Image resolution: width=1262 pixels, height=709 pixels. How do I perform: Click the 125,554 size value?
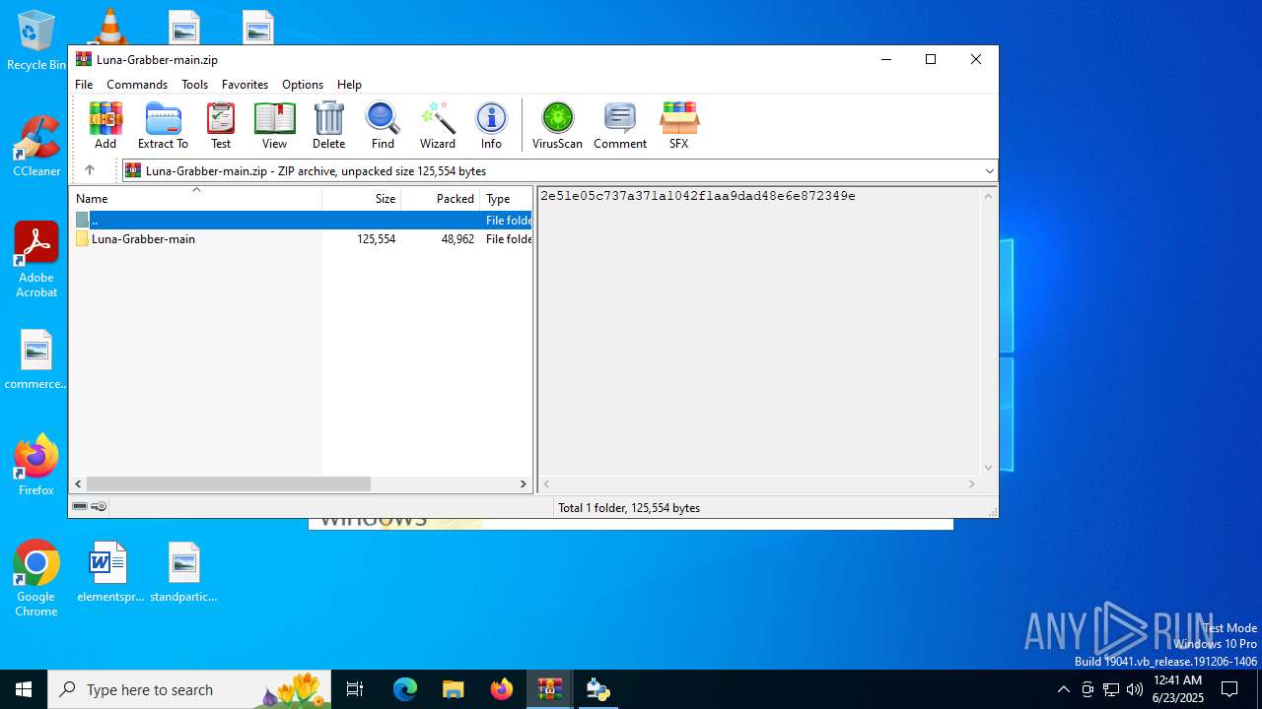point(376,239)
